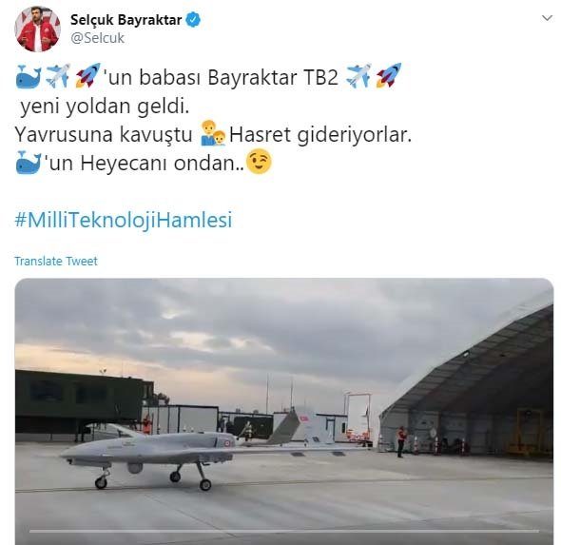Open the #MilliTeknolojiHamlesi hashtag
This screenshot has width=561, height=545.
click(x=124, y=220)
